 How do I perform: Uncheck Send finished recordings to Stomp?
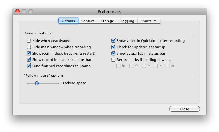tap(29, 66)
